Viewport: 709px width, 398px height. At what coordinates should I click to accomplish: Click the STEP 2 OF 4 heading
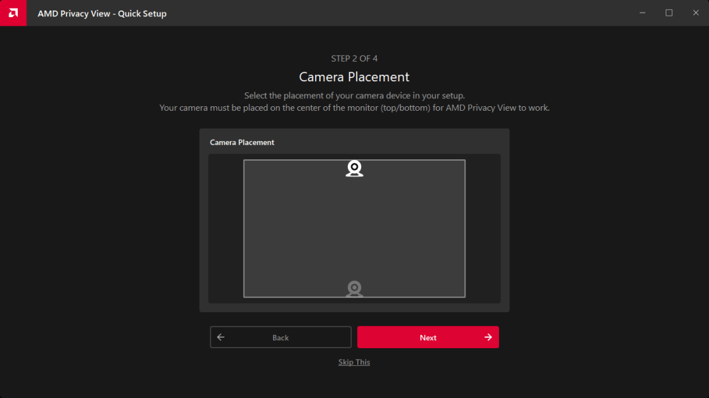(x=354, y=58)
